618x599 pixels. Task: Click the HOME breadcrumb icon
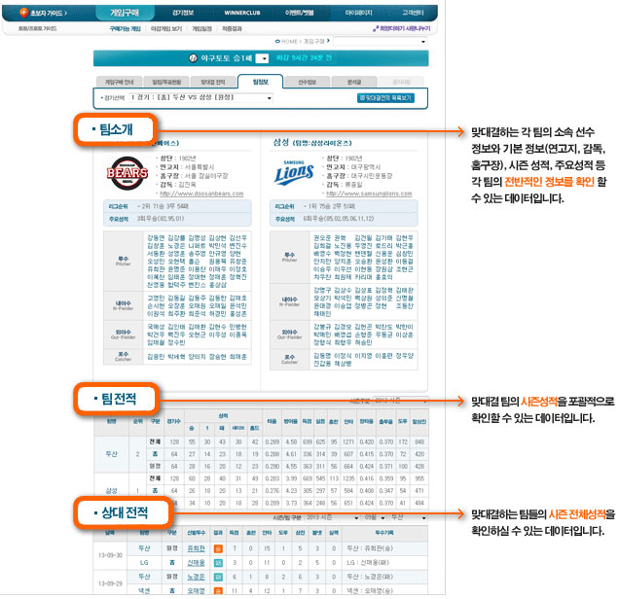277,41
